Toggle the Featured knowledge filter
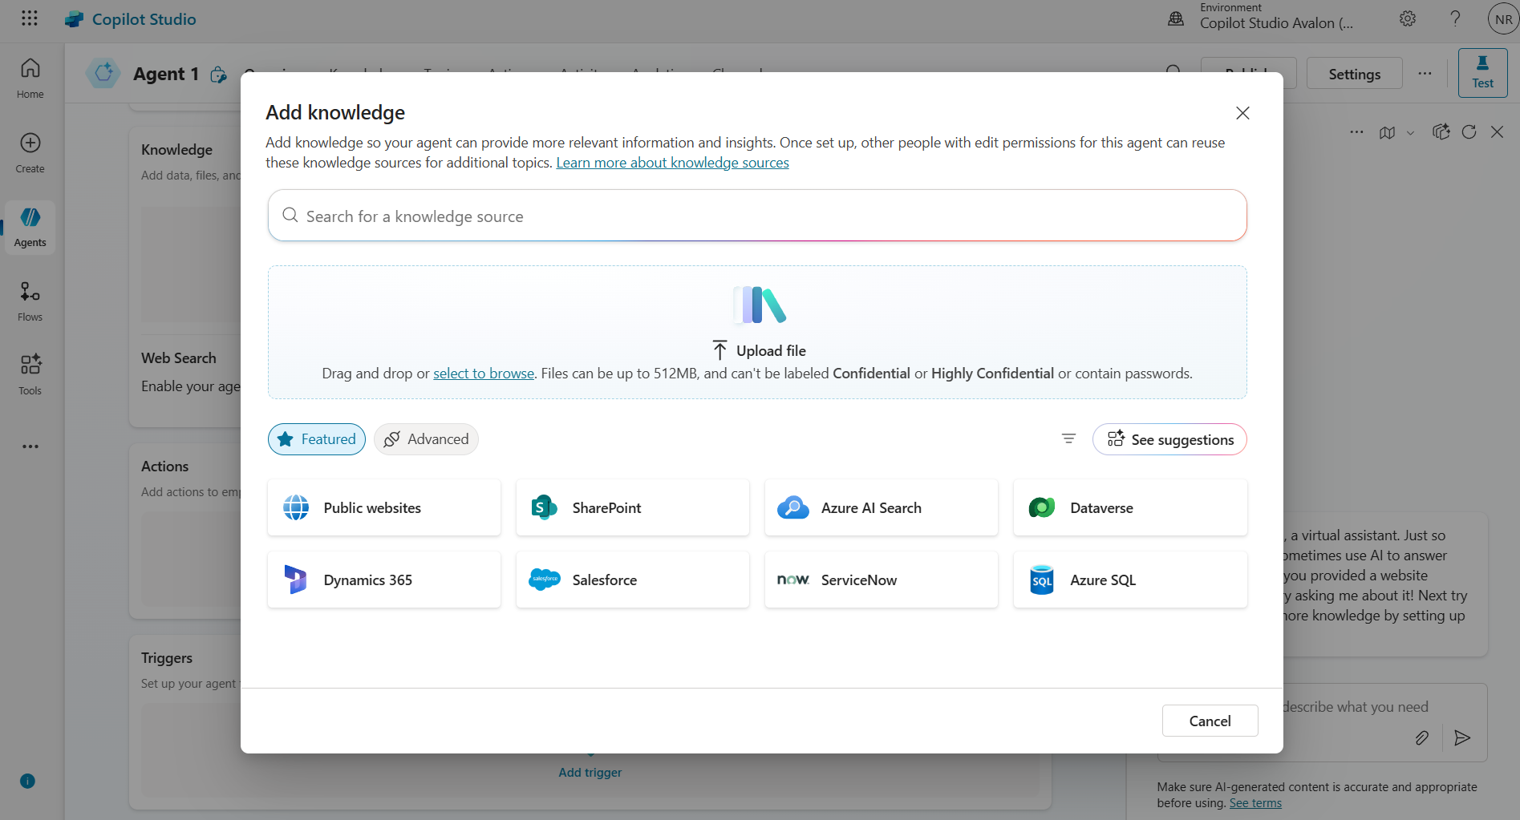The width and height of the screenshot is (1520, 820). [316, 438]
